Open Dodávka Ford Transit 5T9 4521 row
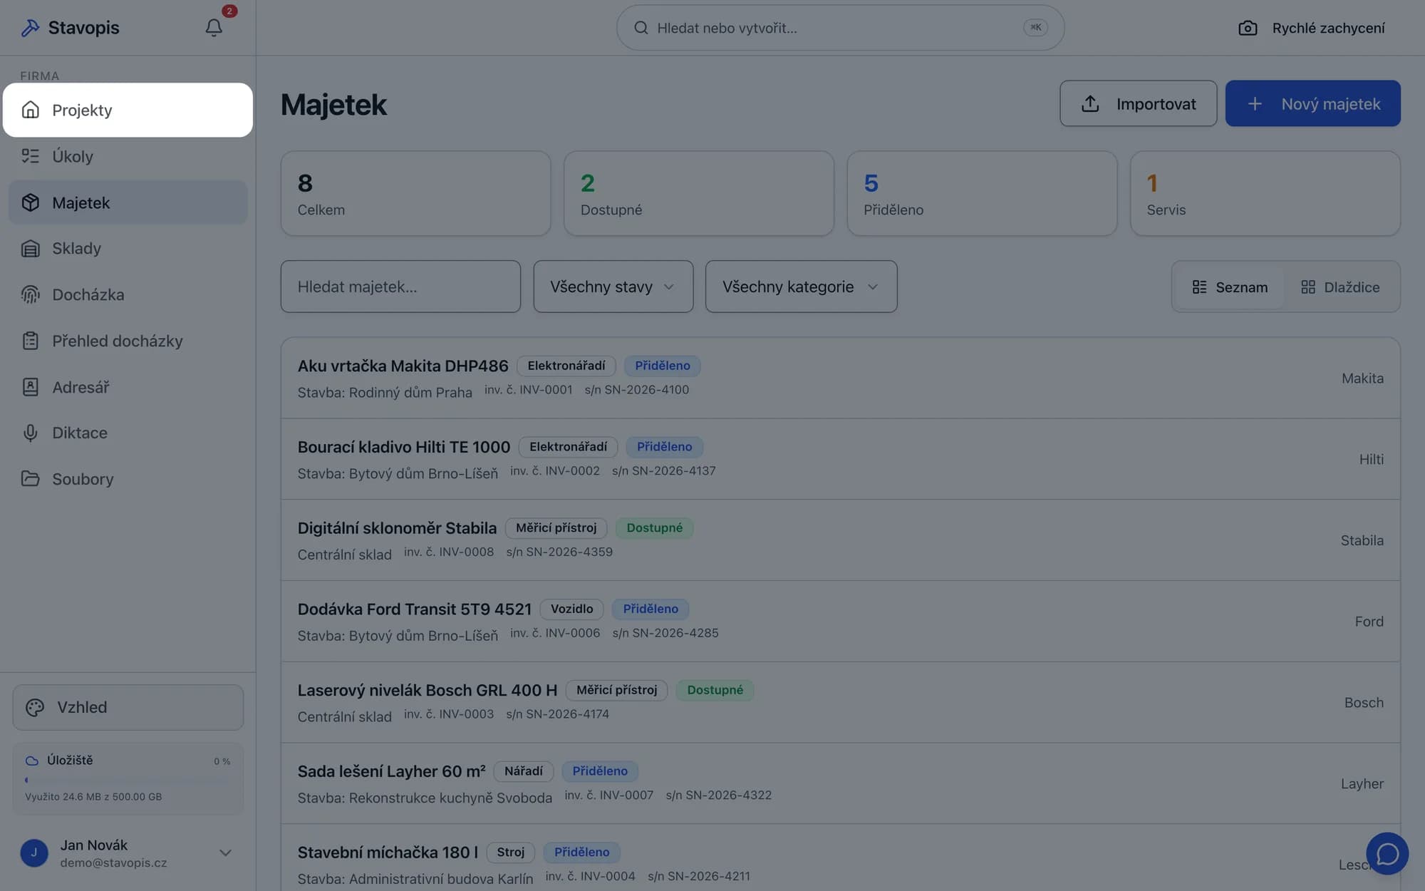 840,622
